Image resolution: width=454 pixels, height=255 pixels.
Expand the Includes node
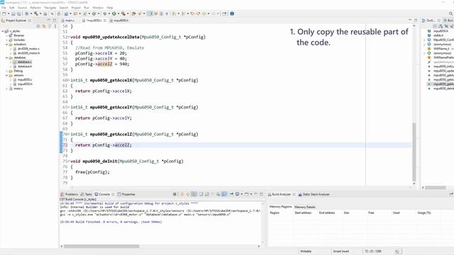[x=7, y=40]
